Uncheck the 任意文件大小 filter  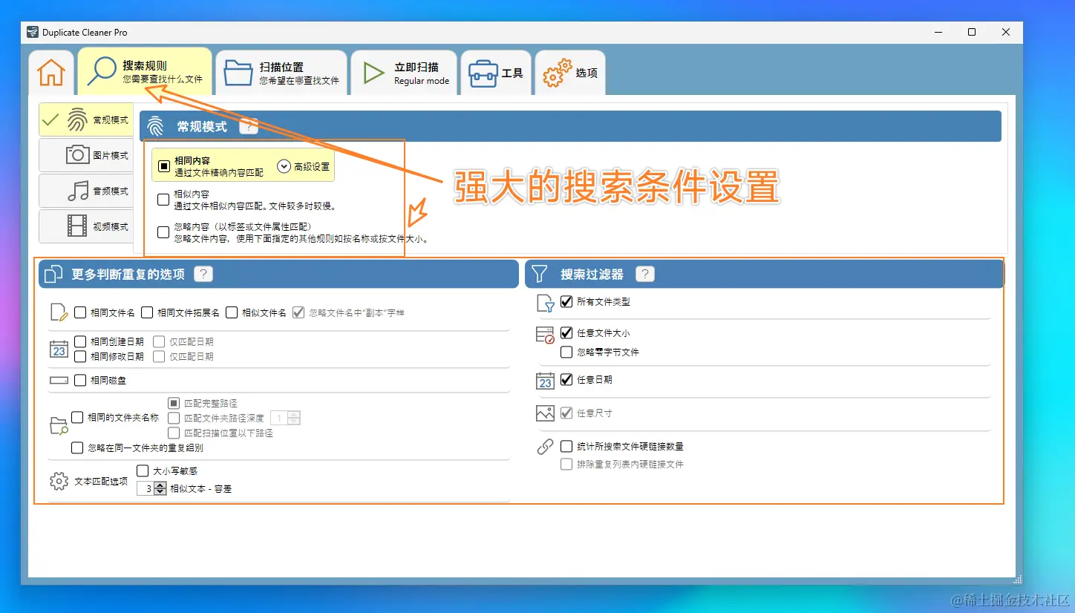point(567,333)
